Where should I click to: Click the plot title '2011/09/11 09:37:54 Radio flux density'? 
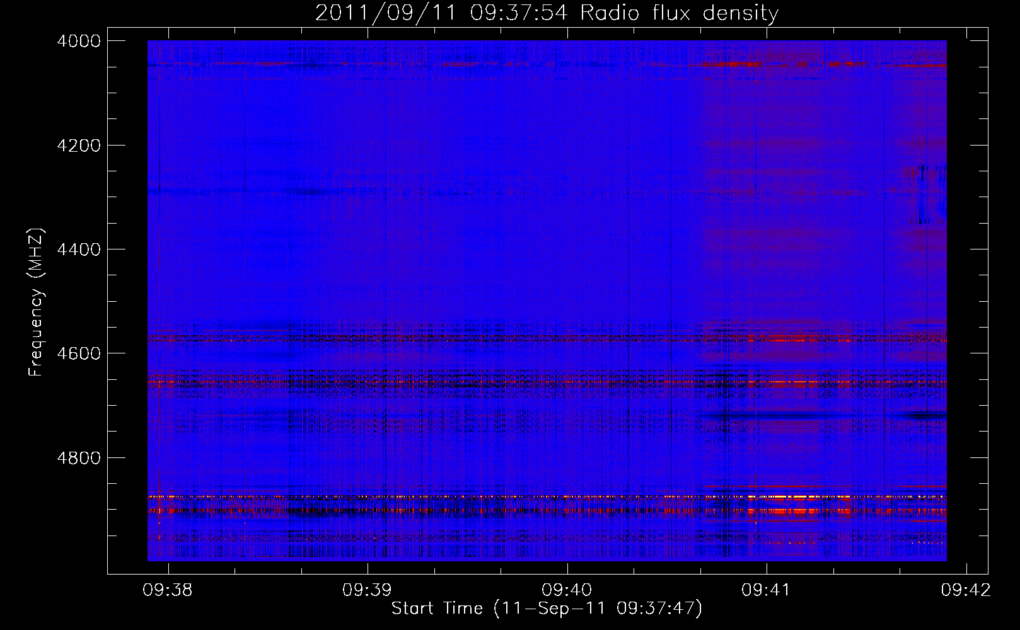click(x=547, y=13)
